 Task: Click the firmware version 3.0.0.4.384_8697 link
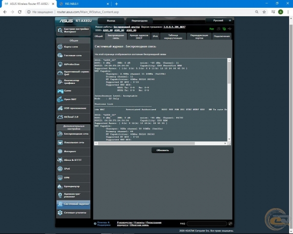(x=174, y=27)
